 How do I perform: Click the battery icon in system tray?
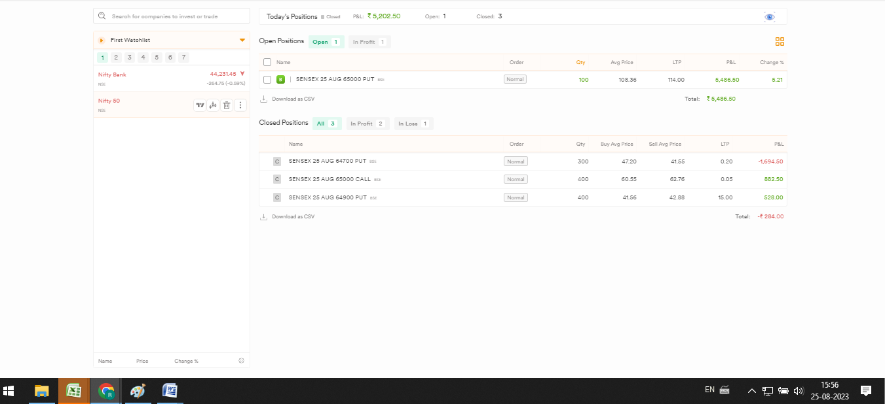(x=783, y=391)
